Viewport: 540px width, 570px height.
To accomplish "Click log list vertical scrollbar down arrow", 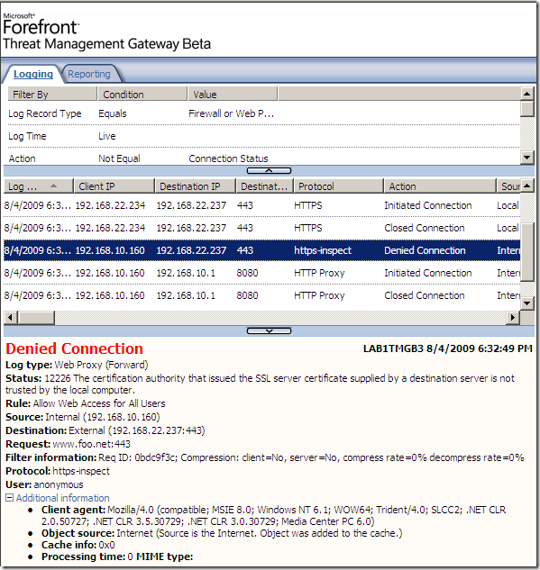I will pos(526,303).
